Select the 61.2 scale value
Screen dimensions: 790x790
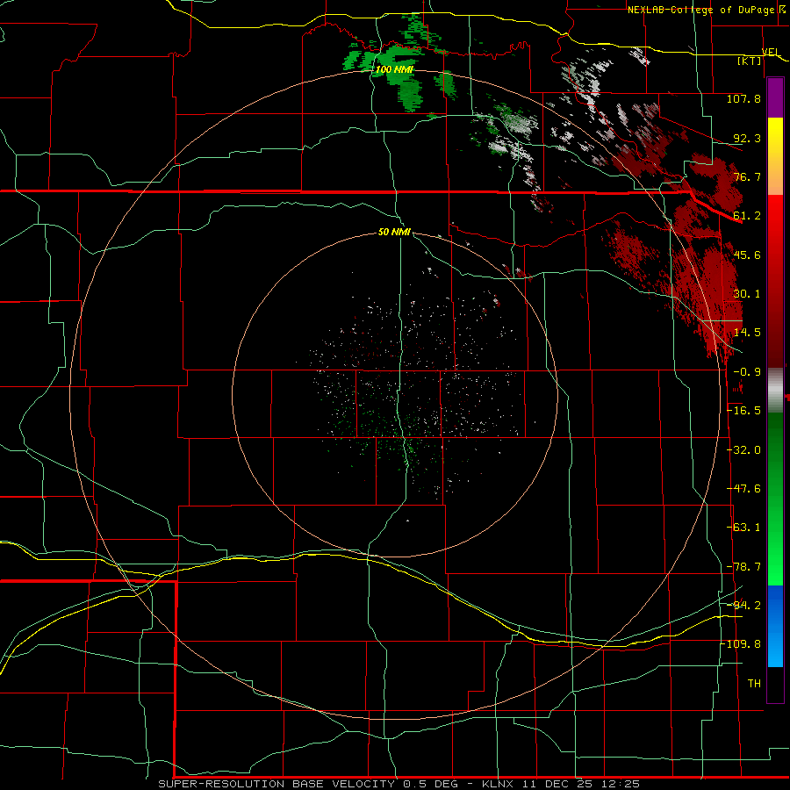click(x=746, y=216)
